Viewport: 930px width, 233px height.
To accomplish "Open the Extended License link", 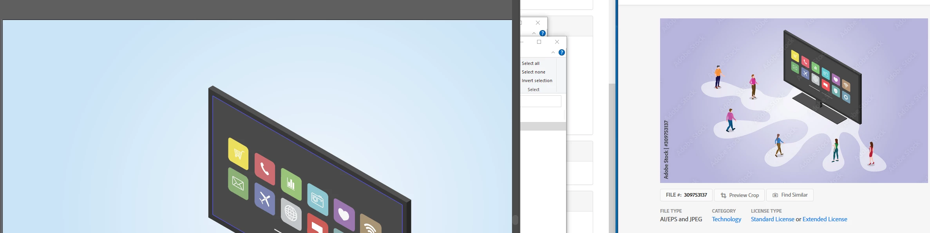I will pyautogui.click(x=825, y=219).
